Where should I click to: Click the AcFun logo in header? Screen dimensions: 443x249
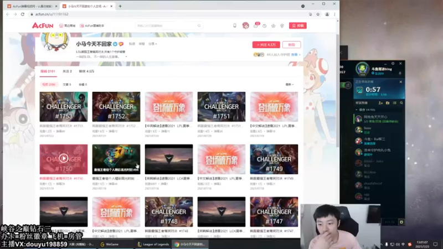coord(43,25)
